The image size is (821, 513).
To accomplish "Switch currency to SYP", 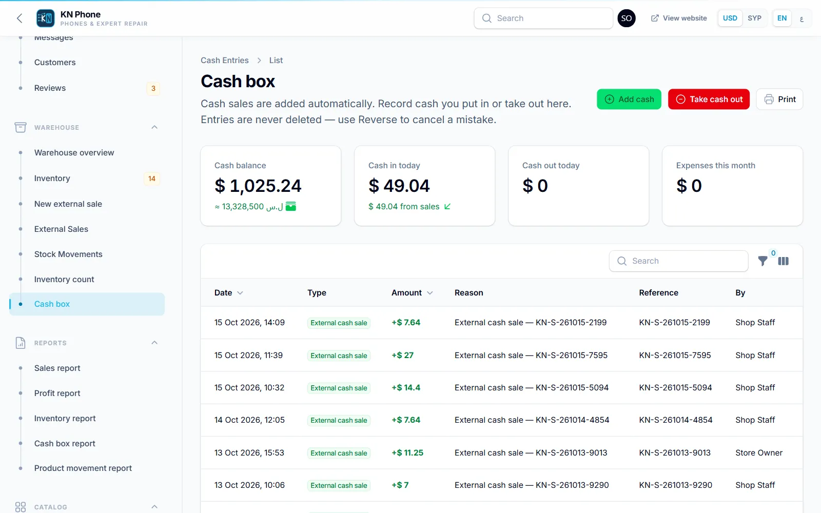I will 754,18.
